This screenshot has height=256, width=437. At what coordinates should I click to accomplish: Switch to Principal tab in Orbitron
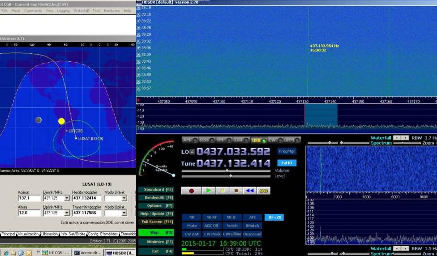tap(8, 234)
